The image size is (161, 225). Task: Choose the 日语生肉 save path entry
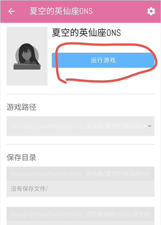coord(80,214)
